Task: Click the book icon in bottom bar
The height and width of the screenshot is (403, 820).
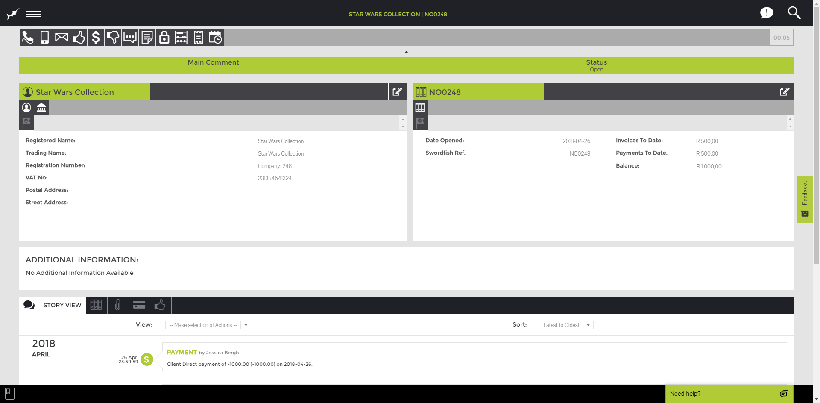Action: (x=10, y=394)
